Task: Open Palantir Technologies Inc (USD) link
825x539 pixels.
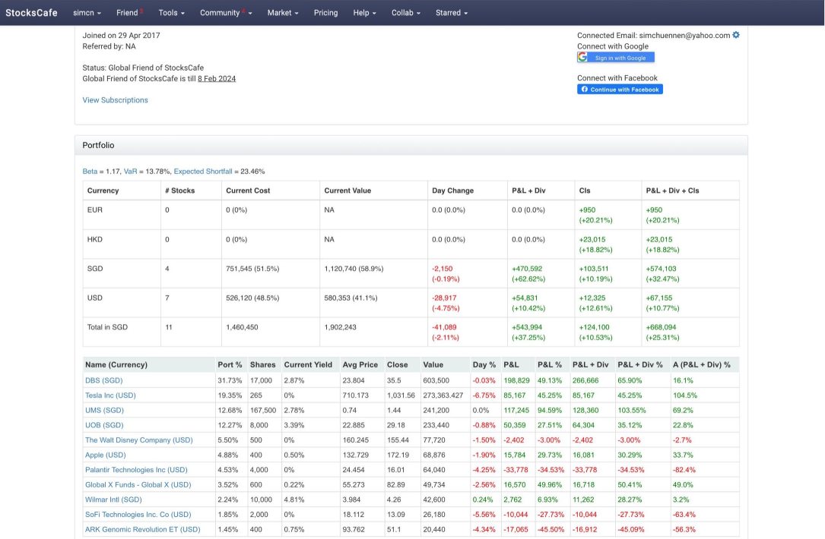Action: (x=136, y=470)
